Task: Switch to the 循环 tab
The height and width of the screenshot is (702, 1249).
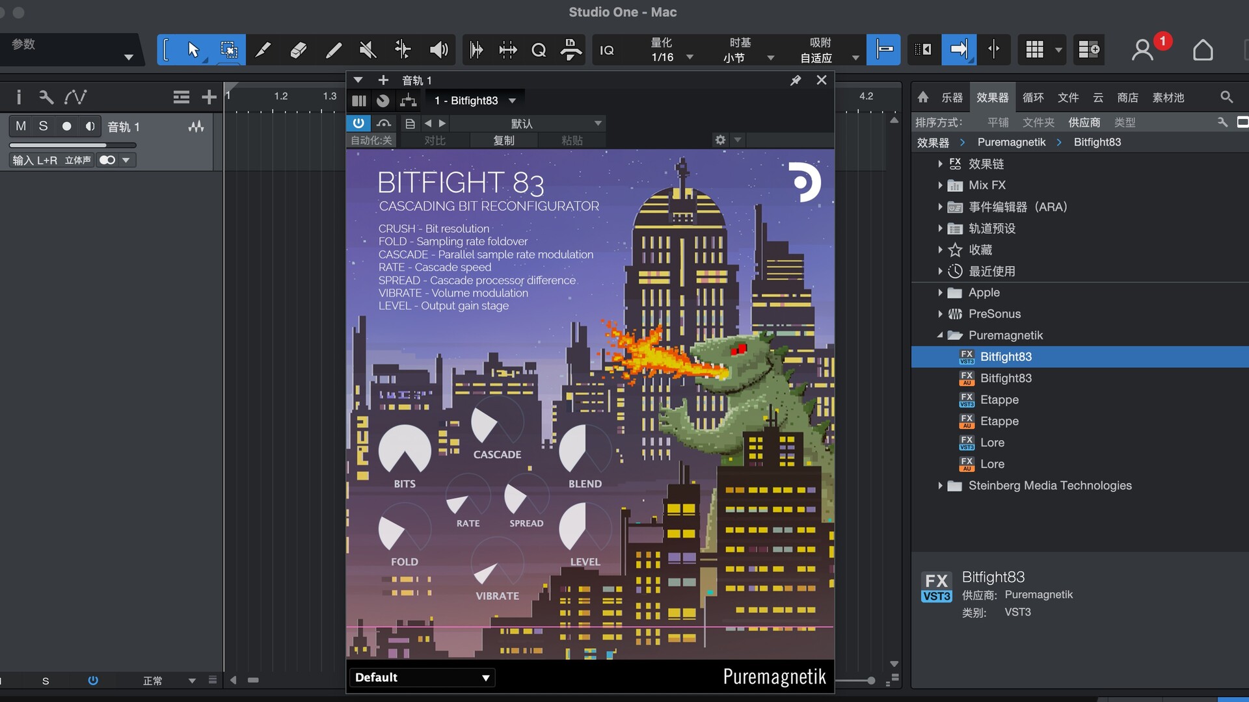Action: [x=1033, y=97]
